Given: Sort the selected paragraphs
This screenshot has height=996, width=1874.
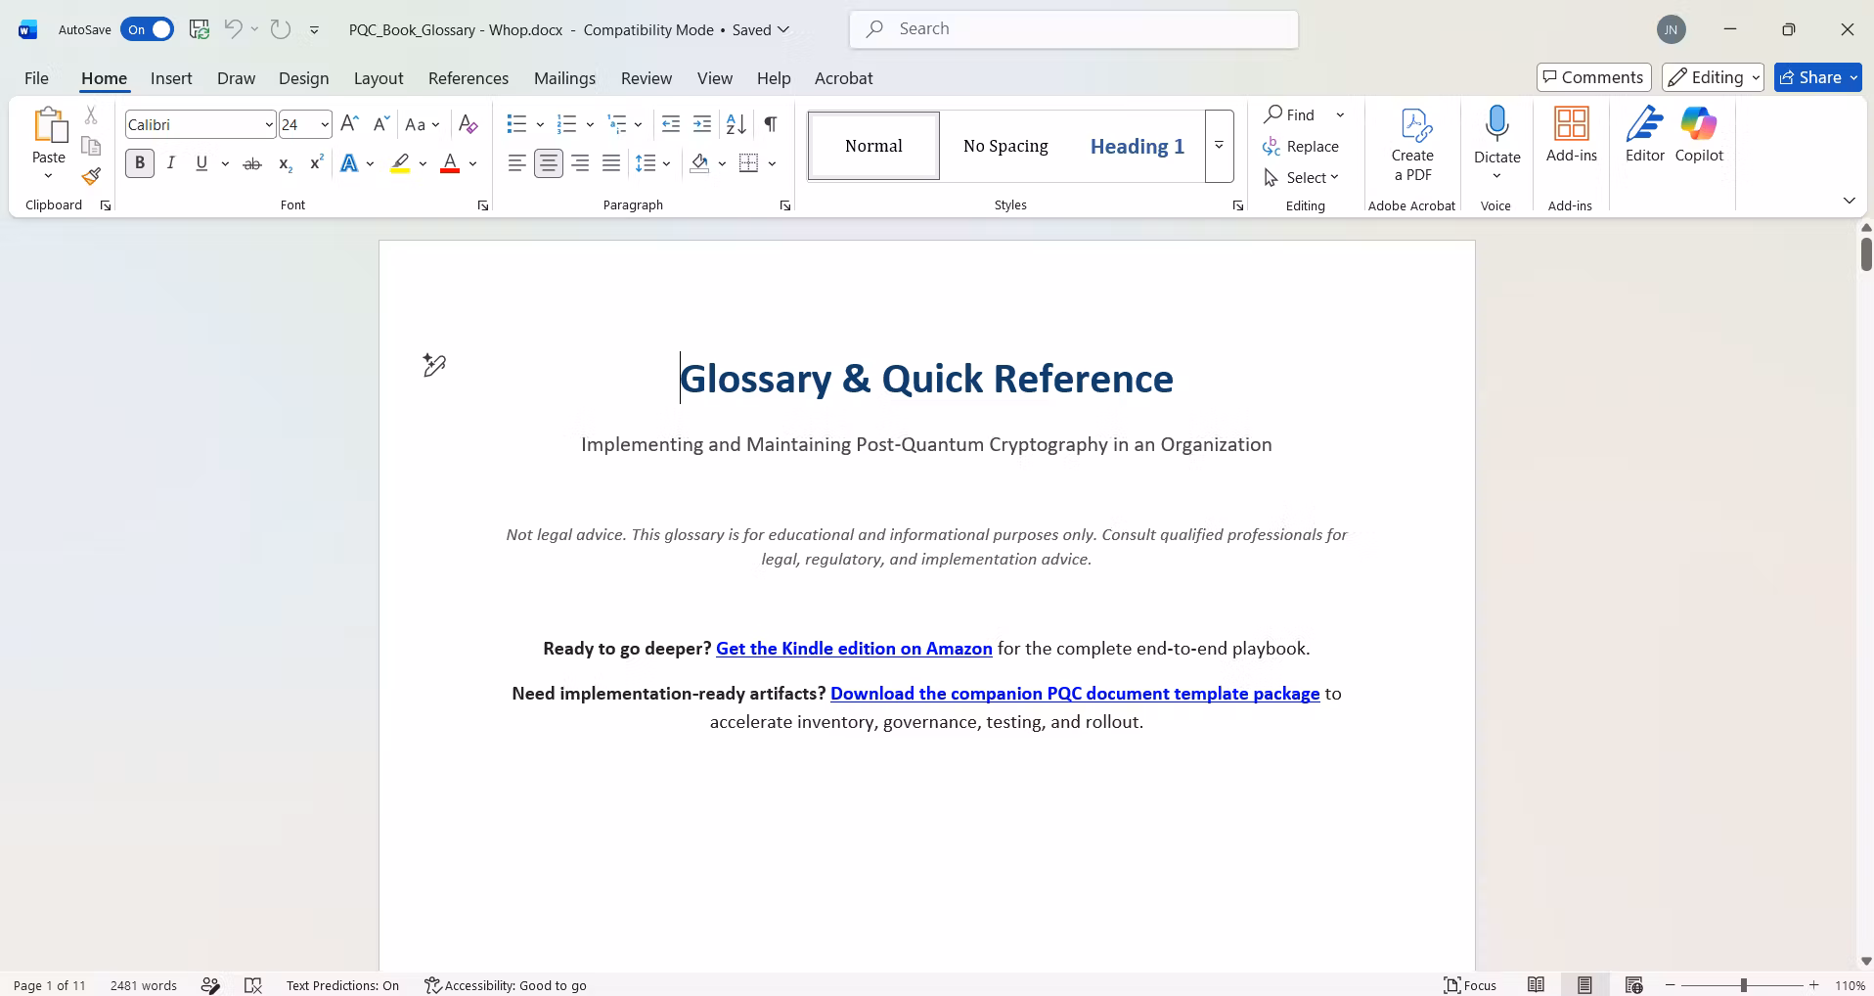Looking at the screenshot, I should coord(736,124).
